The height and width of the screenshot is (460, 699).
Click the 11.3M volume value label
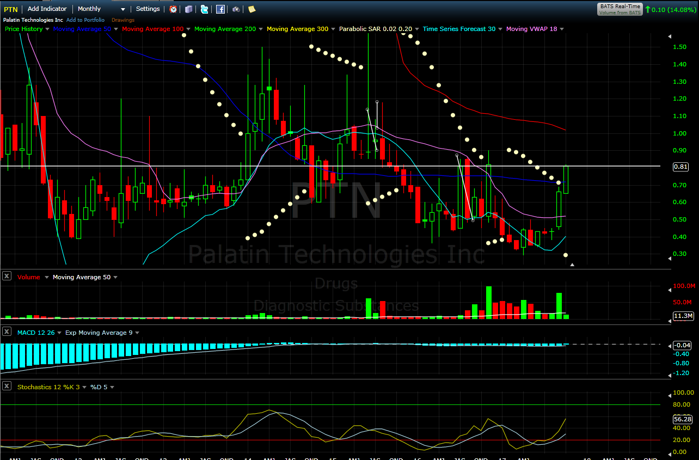[x=683, y=316]
